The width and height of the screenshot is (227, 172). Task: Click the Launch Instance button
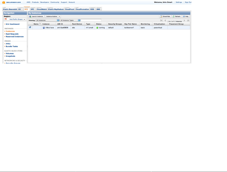(x=36, y=17)
